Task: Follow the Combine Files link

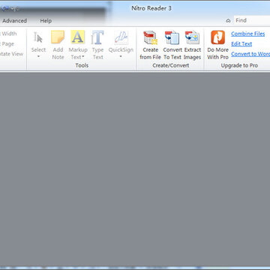Action: [247, 34]
